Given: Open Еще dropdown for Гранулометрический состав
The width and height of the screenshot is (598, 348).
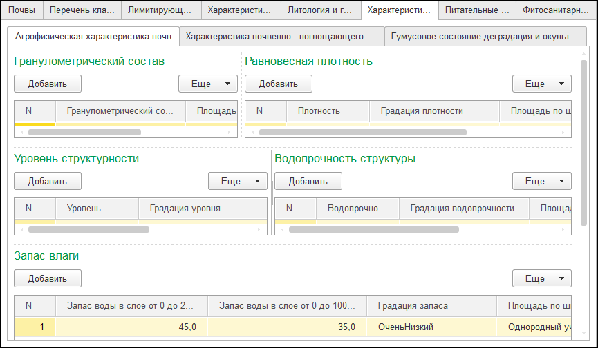Looking at the screenshot, I should [x=207, y=84].
